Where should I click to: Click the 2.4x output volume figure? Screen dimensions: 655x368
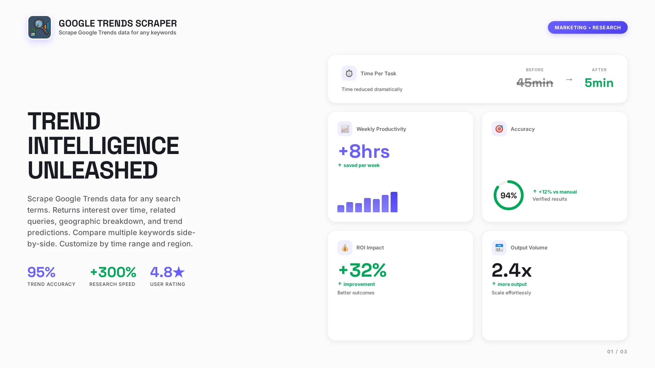point(511,270)
